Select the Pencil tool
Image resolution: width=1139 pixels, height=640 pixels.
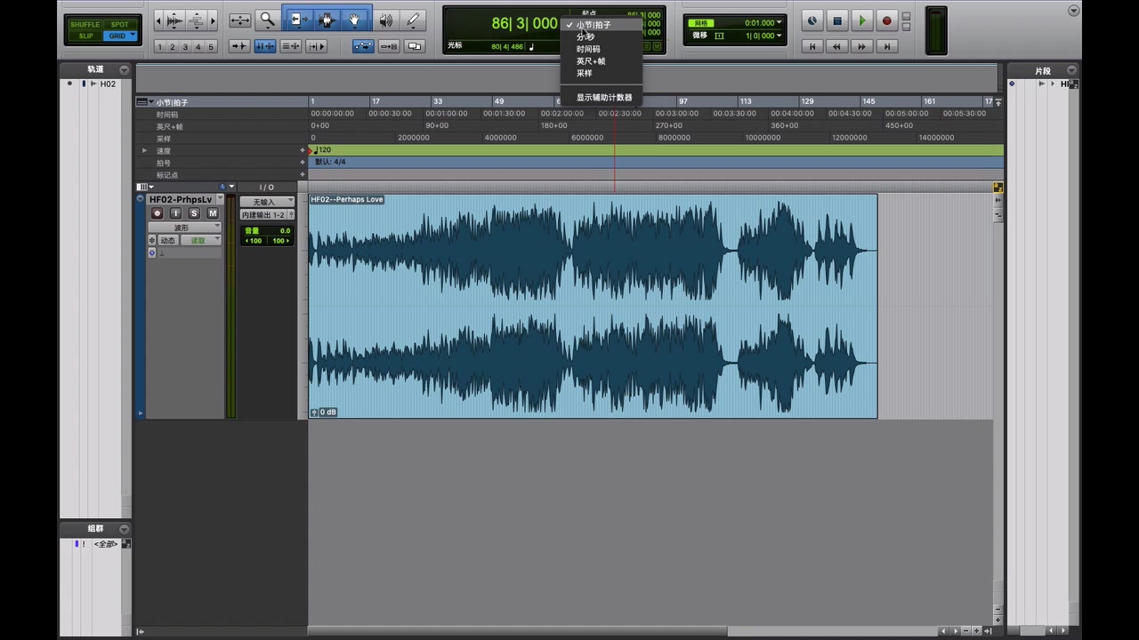413,20
